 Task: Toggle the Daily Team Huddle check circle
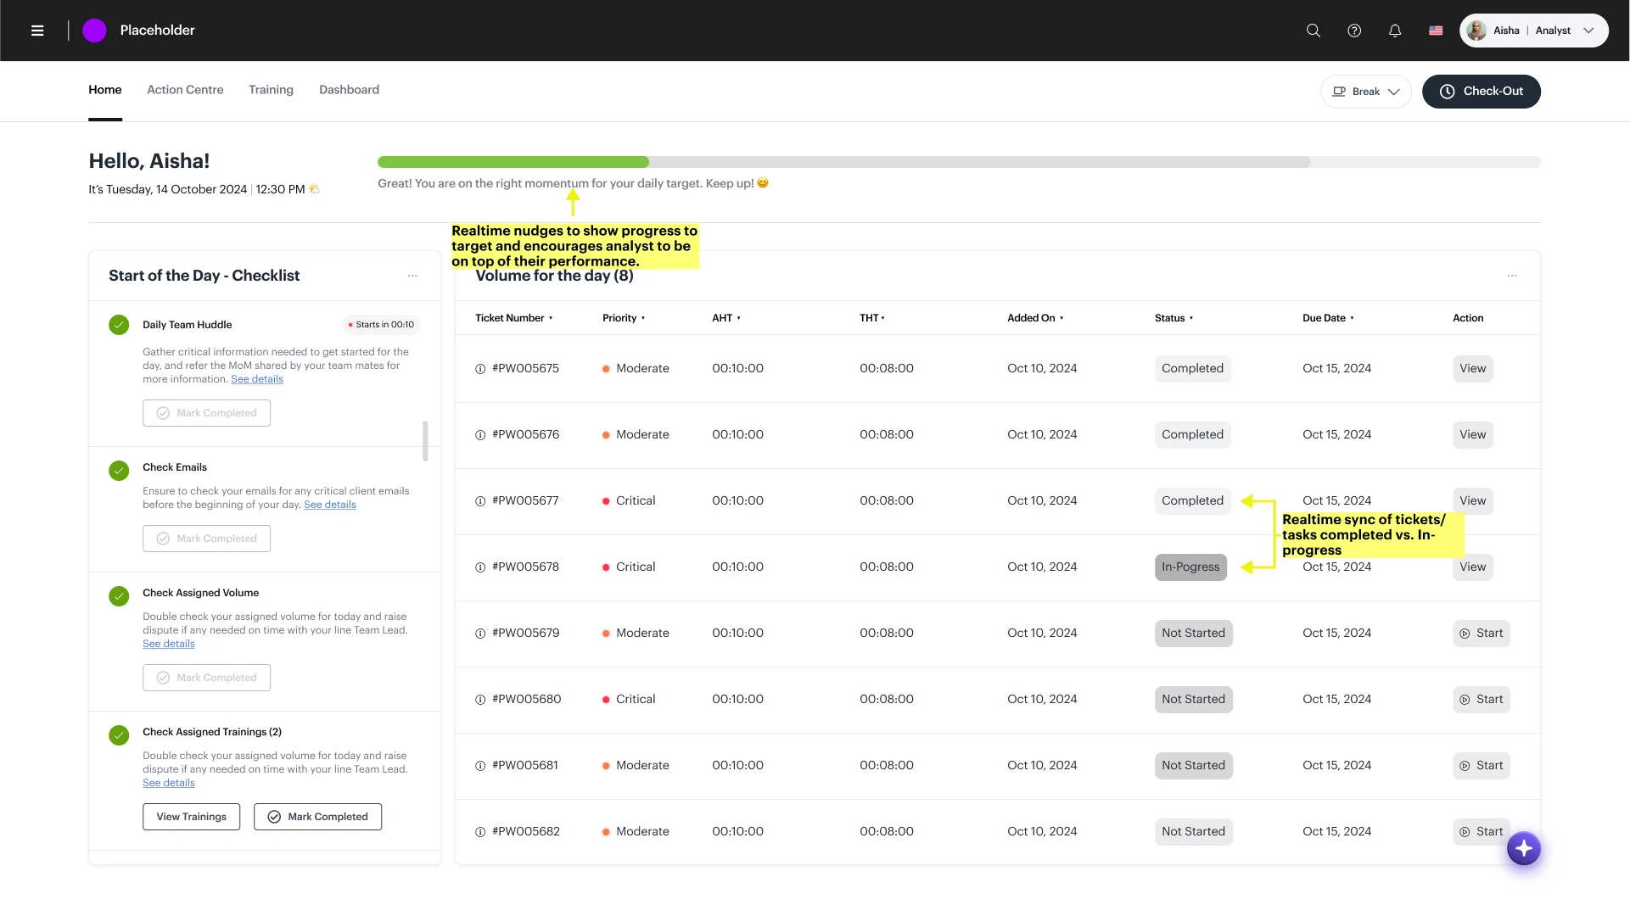tap(119, 325)
